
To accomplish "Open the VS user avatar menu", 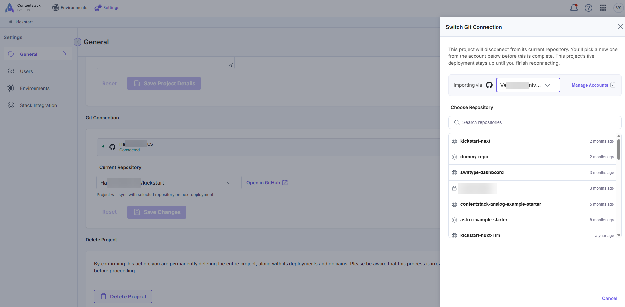I will (618, 8).
